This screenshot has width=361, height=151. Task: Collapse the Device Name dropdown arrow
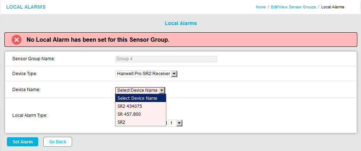(x=162, y=90)
